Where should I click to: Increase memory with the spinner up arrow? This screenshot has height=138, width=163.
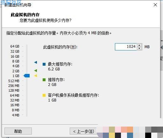point(139,45)
